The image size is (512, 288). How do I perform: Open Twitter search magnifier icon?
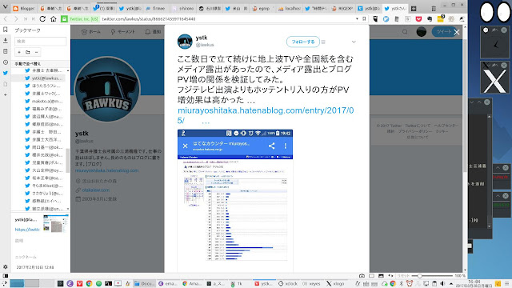pyautogui.click(x=405, y=32)
